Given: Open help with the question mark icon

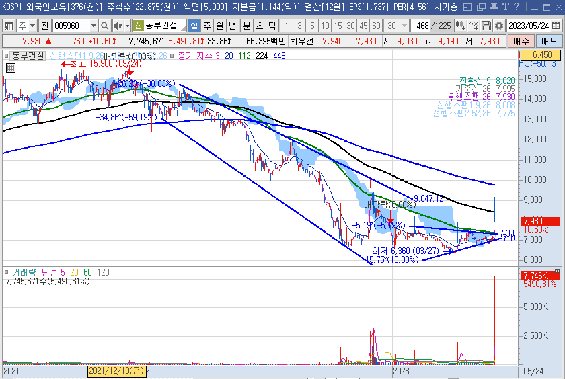Looking at the screenshot, I should 517,7.
